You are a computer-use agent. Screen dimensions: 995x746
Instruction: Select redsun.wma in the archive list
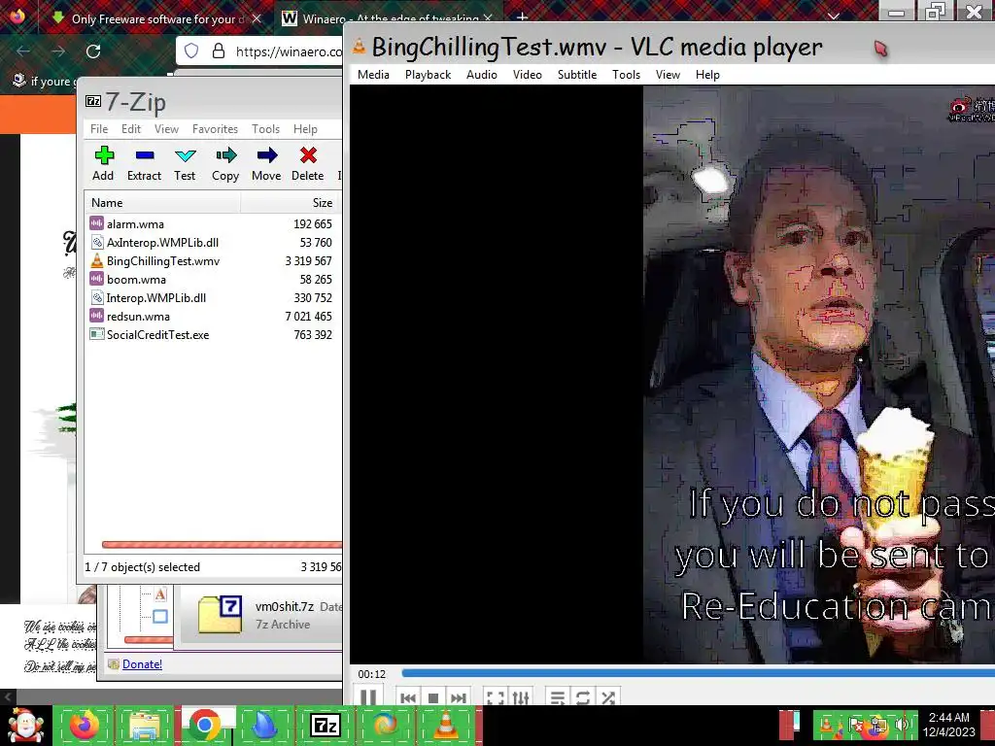(x=212, y=316)
